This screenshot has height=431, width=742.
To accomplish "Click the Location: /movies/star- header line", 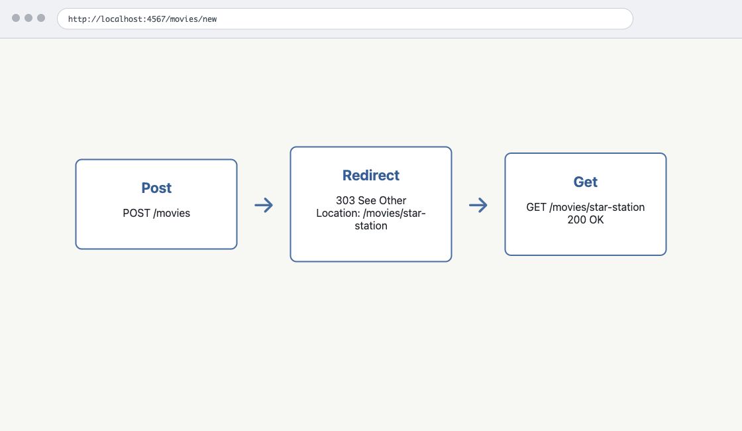I will pos(371,213).
